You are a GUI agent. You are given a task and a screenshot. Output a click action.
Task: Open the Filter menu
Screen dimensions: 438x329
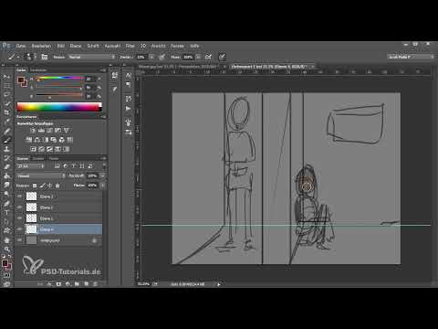coord(130,46)
